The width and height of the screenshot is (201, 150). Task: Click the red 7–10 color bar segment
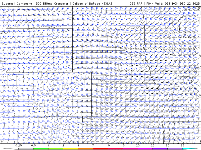click(100, 149)
